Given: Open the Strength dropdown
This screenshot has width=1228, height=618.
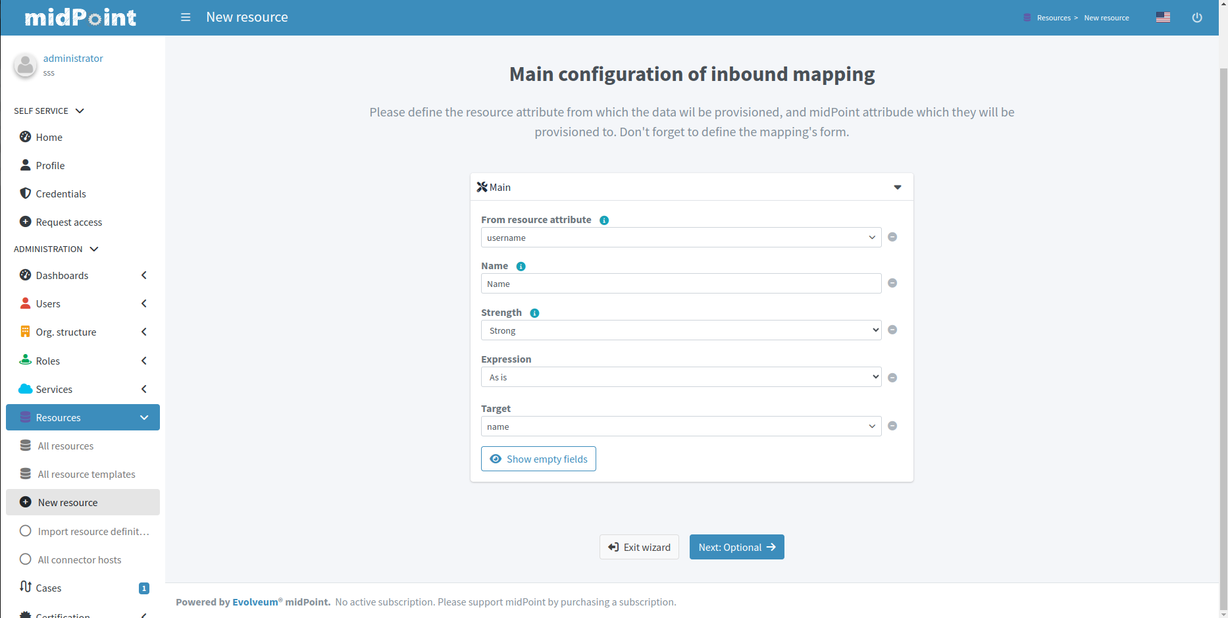Looking at the screenshot, I should tap(680, 330).
